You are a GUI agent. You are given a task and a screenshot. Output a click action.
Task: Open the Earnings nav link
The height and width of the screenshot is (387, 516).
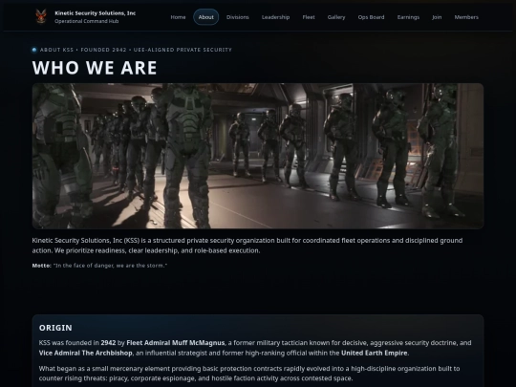[408, 17]
